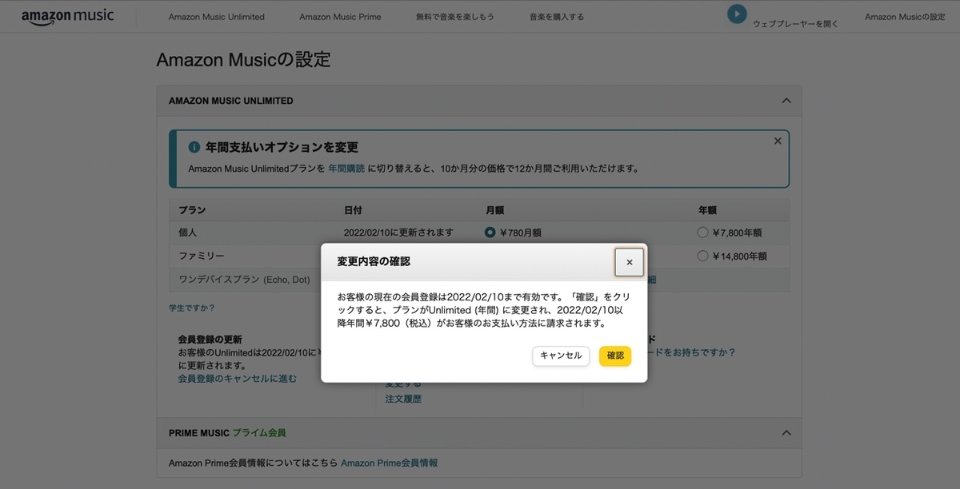960x489 pixels.
Task: Click the 個人 plan row label
Action: click(x=187, y=233)
